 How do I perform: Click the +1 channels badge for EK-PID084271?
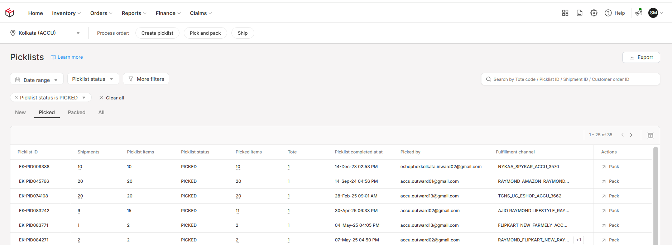[x=579, y=240]
